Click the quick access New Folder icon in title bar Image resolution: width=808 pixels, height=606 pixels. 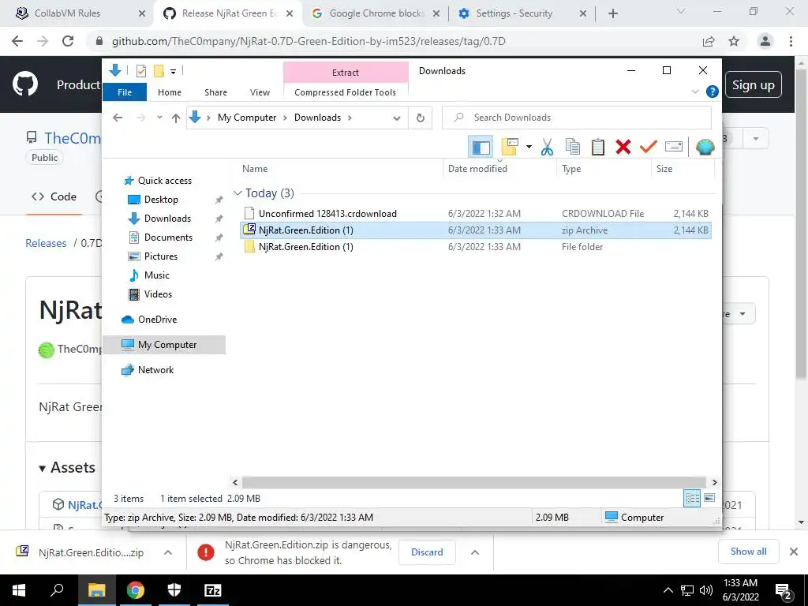159,71
